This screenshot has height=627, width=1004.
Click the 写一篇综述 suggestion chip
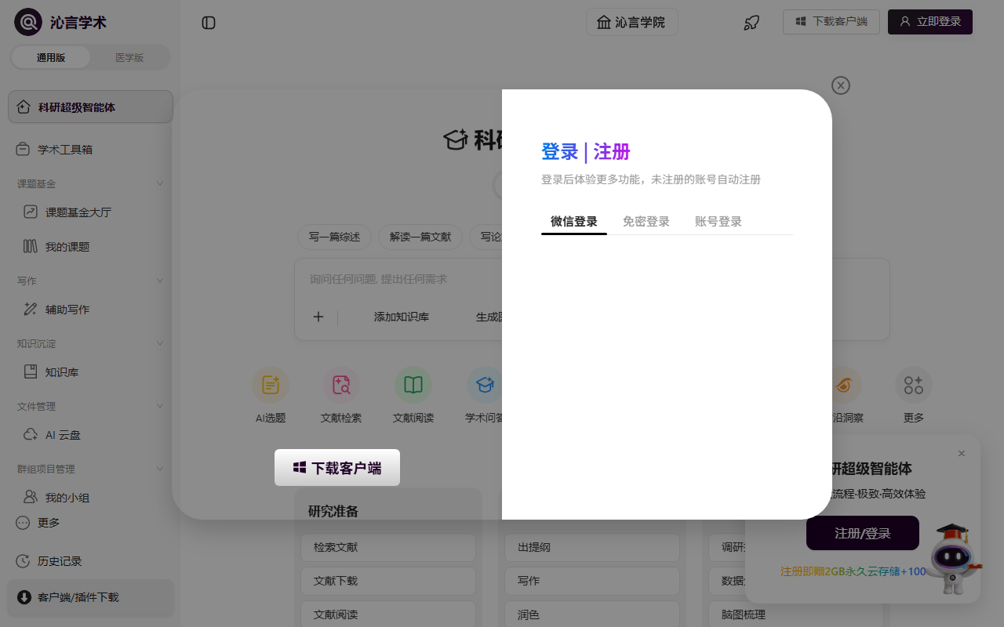334,237
